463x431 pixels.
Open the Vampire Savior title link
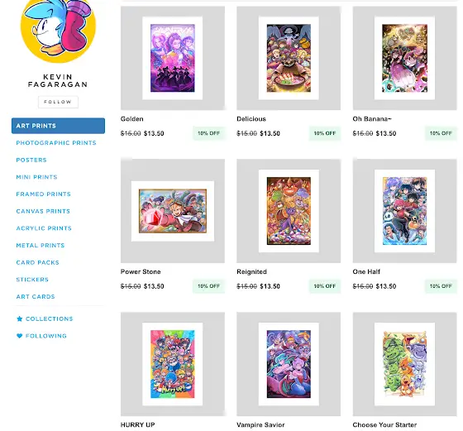[260, 425]
